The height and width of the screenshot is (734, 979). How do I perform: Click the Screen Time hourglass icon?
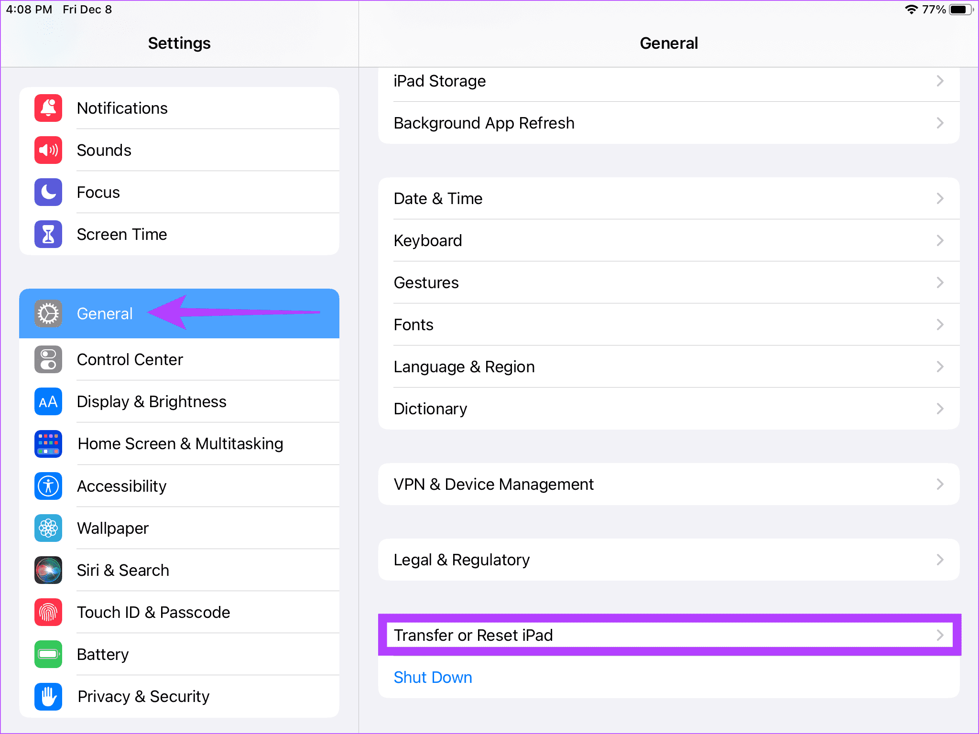pyautogui.click(x=48, y=234)
